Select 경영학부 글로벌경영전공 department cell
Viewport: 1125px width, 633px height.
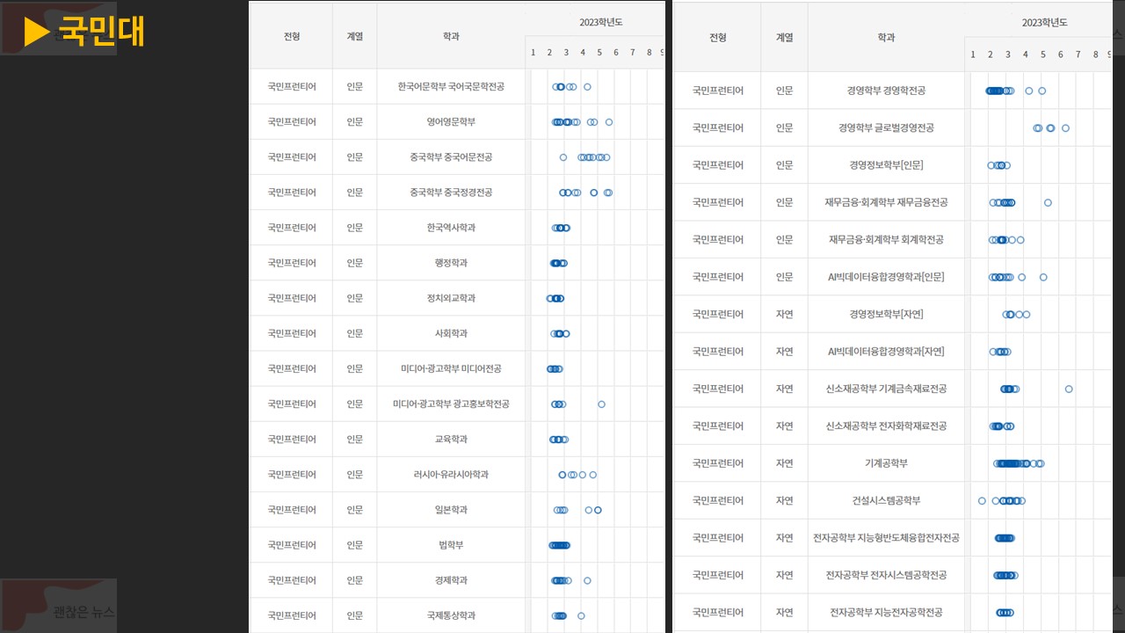(x=886, y=127)
